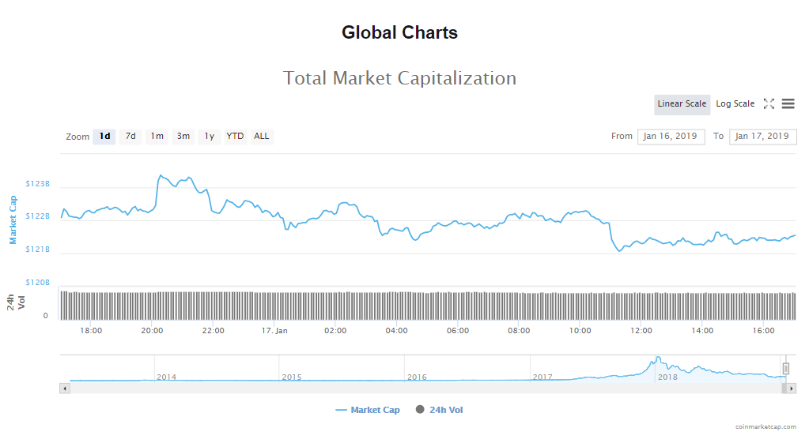Toggle the Market Cap series legend
809x443 pixels.
pos(368,410)
